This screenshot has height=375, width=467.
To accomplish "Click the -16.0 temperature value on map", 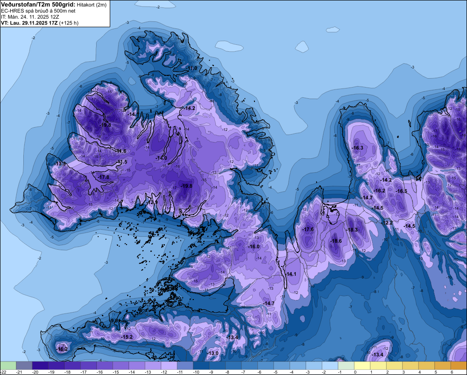I will (x=254, y=246).
